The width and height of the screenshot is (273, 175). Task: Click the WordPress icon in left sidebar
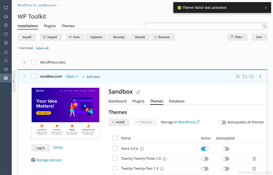[x=6, y=78]
